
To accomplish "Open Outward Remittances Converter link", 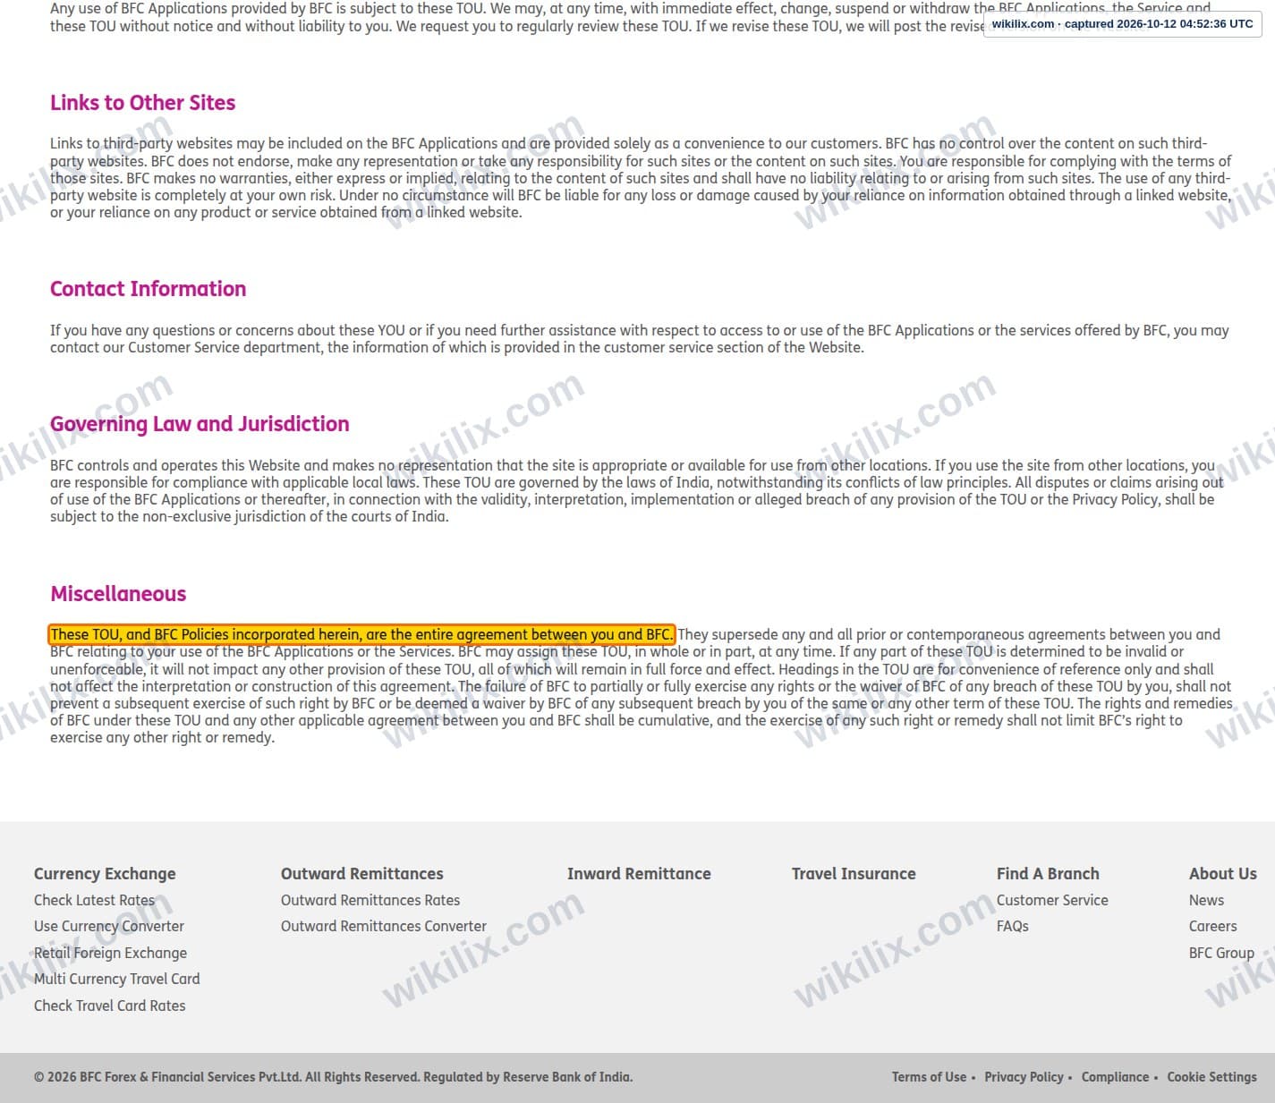I will coord(384,926).
